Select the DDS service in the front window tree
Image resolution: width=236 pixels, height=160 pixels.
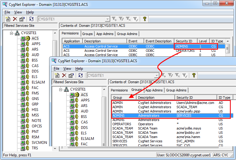click(84, 128)
